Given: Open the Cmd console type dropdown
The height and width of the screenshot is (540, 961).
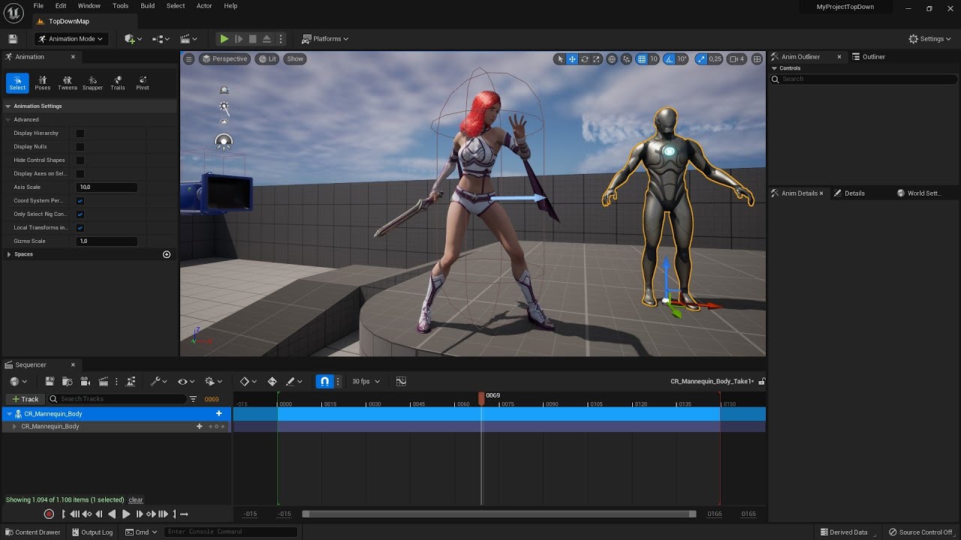Looking at the screenshot, I should tap(141, 532).
